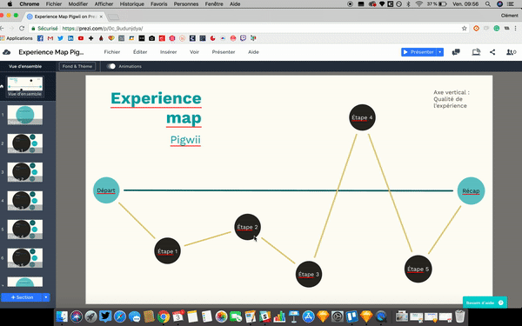Reload the page in Chrome
This screenshot has height=326, width=522.
(22, 29)
